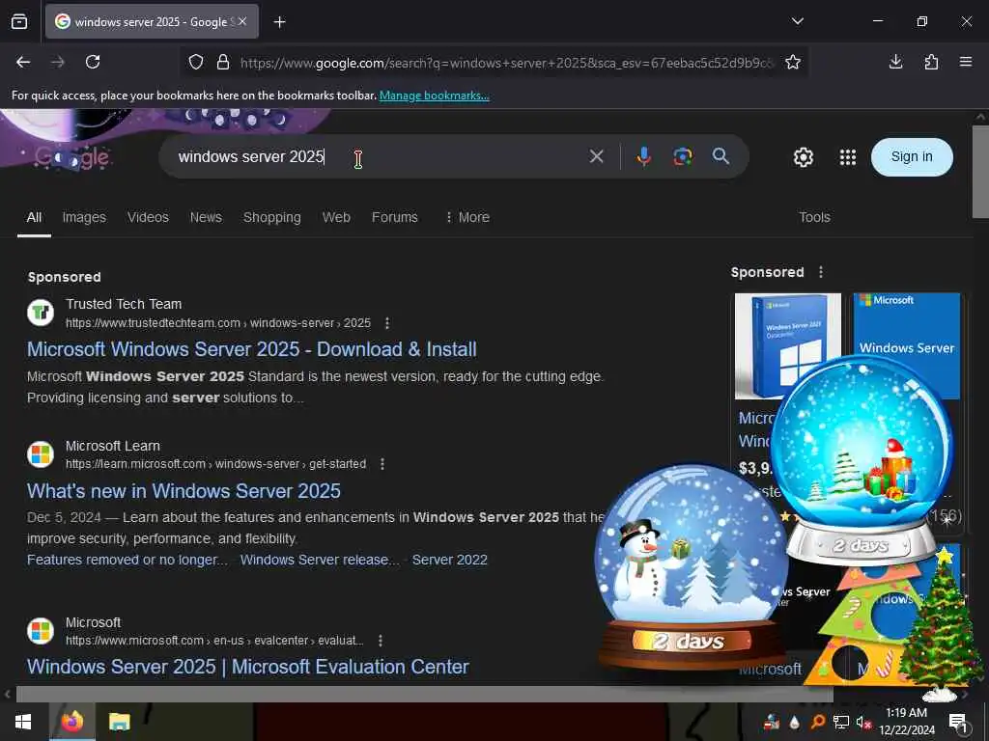Open the Firefox downloads panel
989x741 pixels.
coord(895,62)
